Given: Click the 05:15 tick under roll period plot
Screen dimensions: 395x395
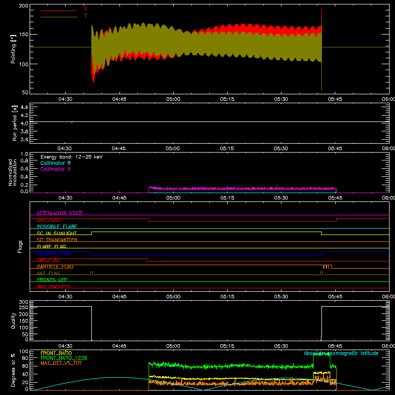Looking at the screenshot, I should click(x=227, y=149).
